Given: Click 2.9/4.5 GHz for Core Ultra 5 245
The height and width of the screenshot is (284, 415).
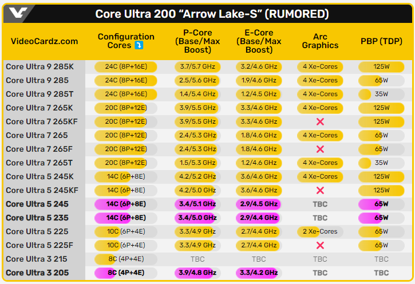Looking at the screenshot, I should pyautogui.click(x=259, y=204).
